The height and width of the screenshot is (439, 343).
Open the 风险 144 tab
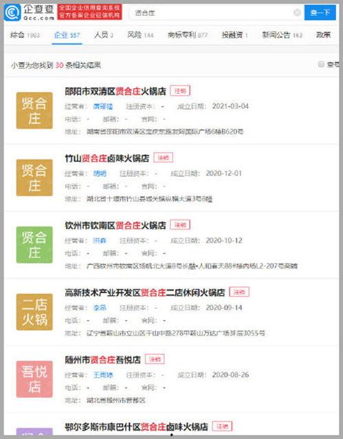click(140, 35)
